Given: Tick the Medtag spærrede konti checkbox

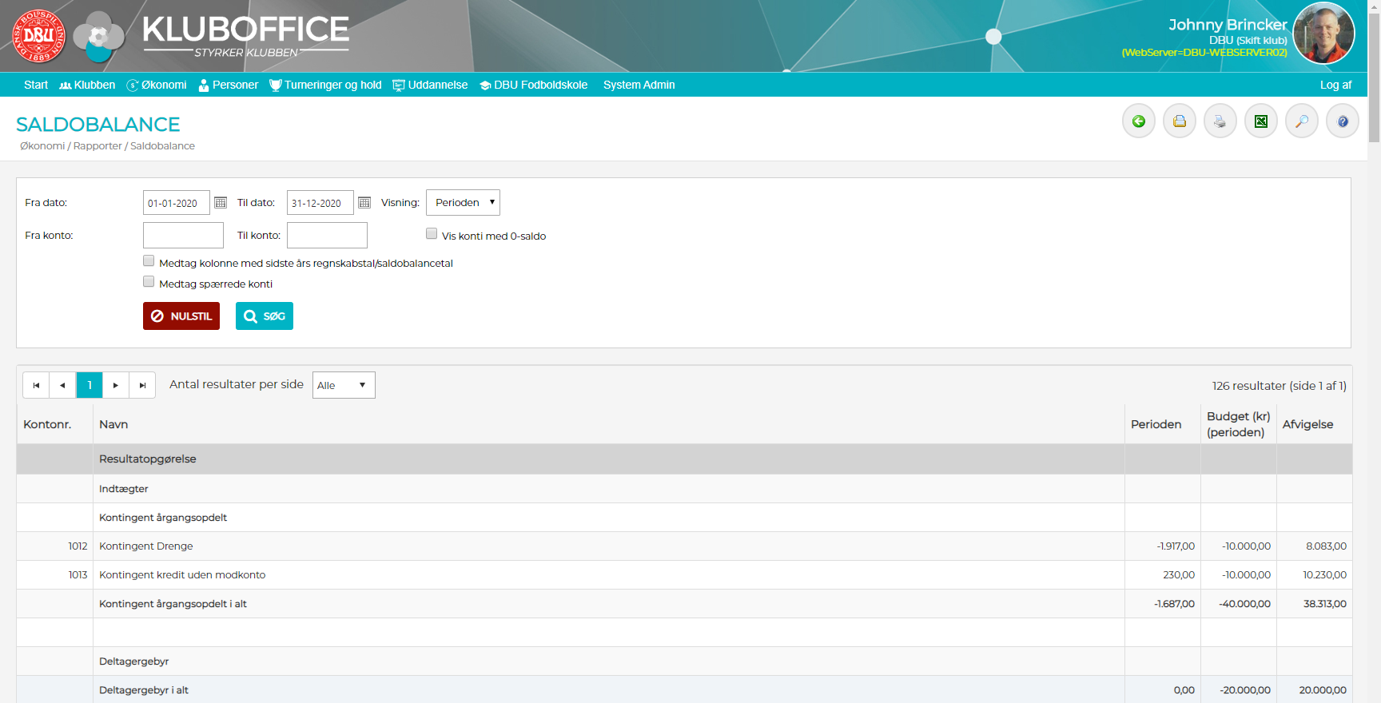Looking at the screenshot, I should [x=149, y=282].
